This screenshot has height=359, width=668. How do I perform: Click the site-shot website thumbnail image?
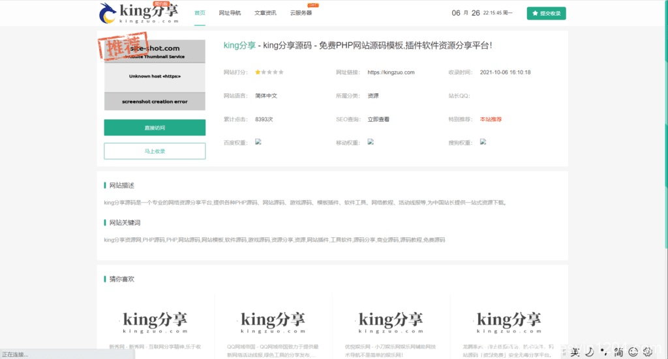(155, 76)
